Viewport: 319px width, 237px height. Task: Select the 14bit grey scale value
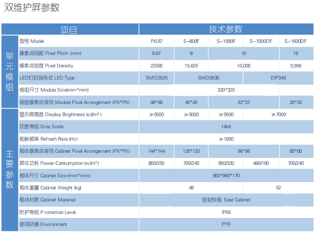coord(226,127)
